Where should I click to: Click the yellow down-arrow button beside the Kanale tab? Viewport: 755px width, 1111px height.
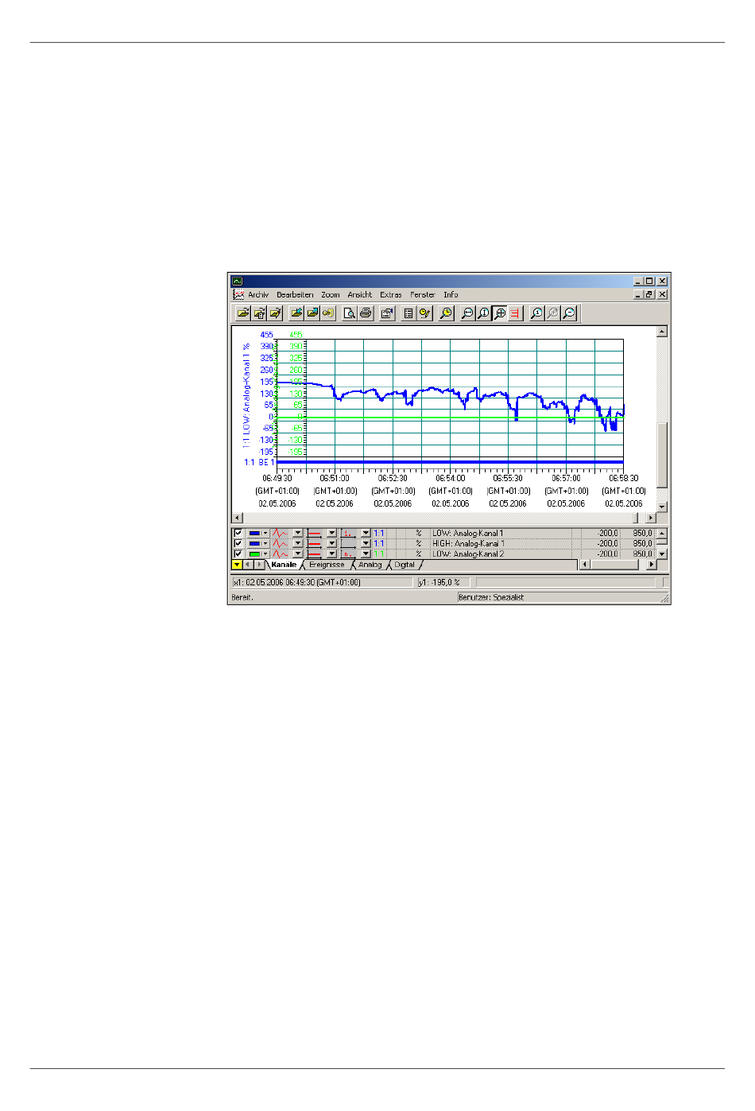click(x=237, y=565)
